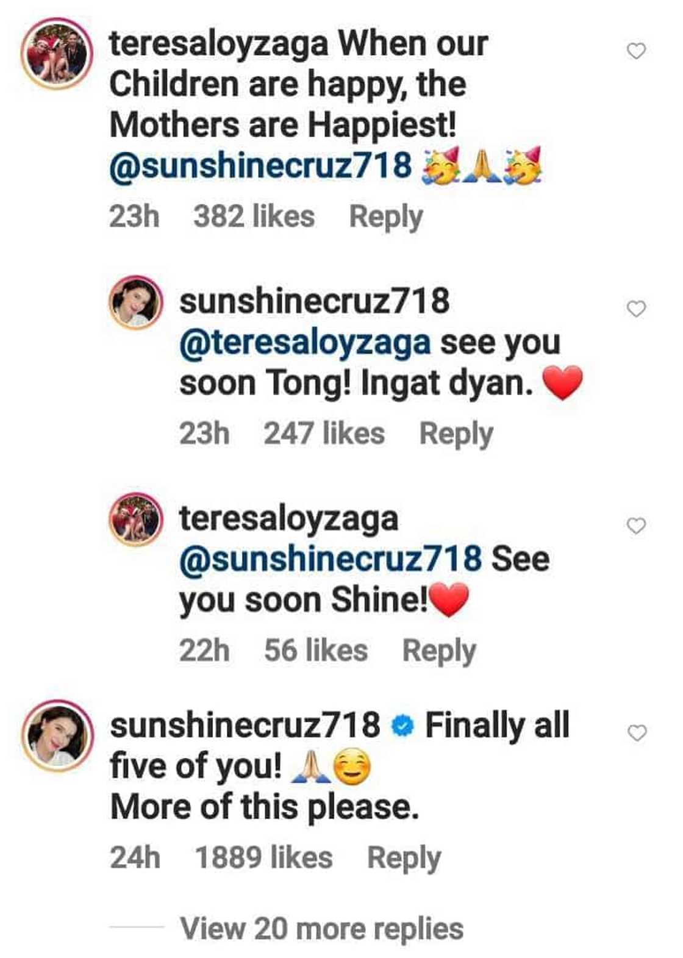Viewport: 683px width, 958px height.
Task: Reply to teresaloyzaga's 382-likes comment
Action: click(x=385, y=216)
